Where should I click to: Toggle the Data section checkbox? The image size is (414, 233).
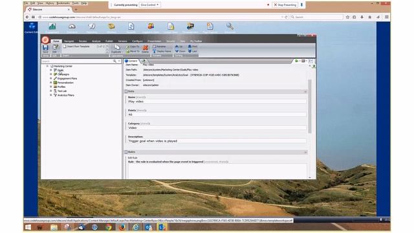pyautogui.click(x=126, y=91)
